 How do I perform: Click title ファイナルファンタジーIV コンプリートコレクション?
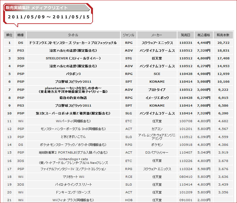[73, 169]
